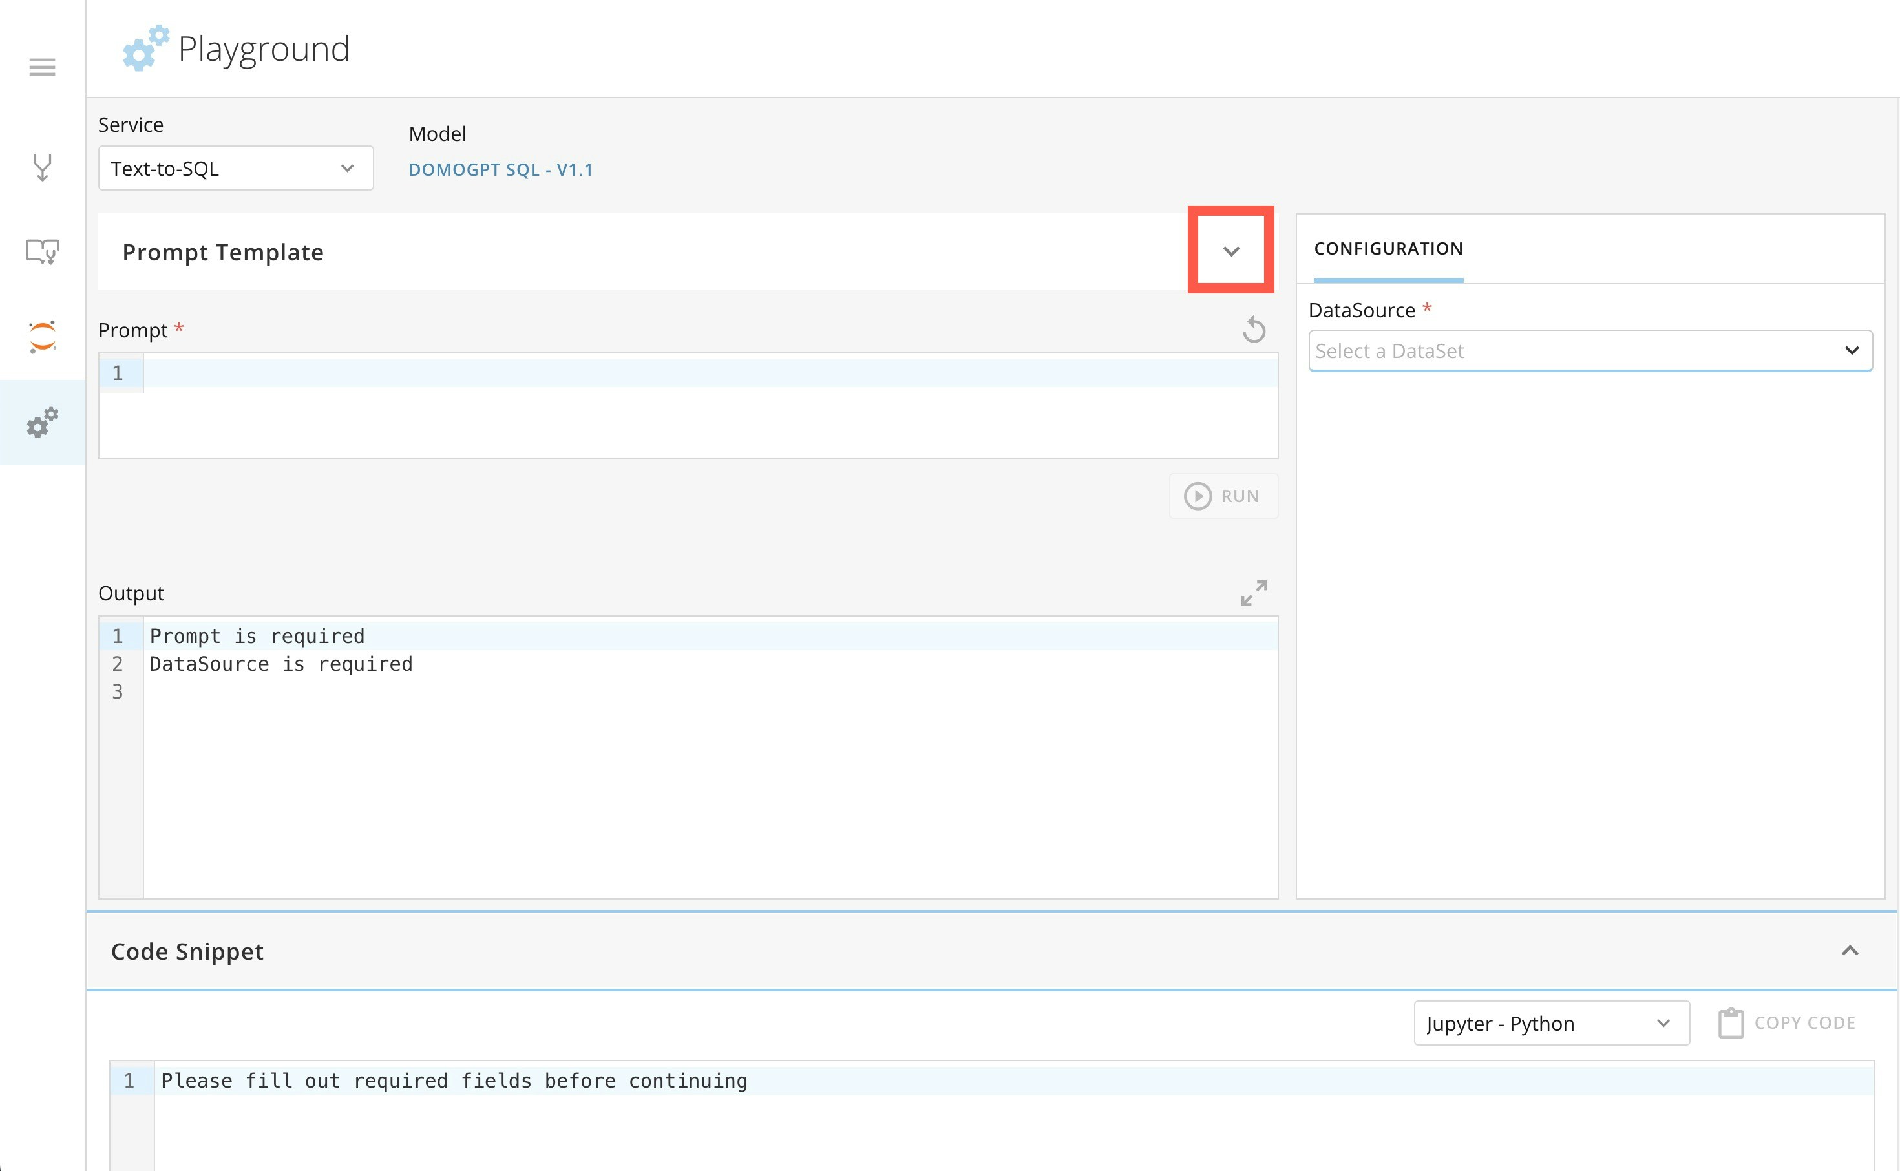Select the Configuration tab
The image size is (1900, 1171).
point(1388,249)
